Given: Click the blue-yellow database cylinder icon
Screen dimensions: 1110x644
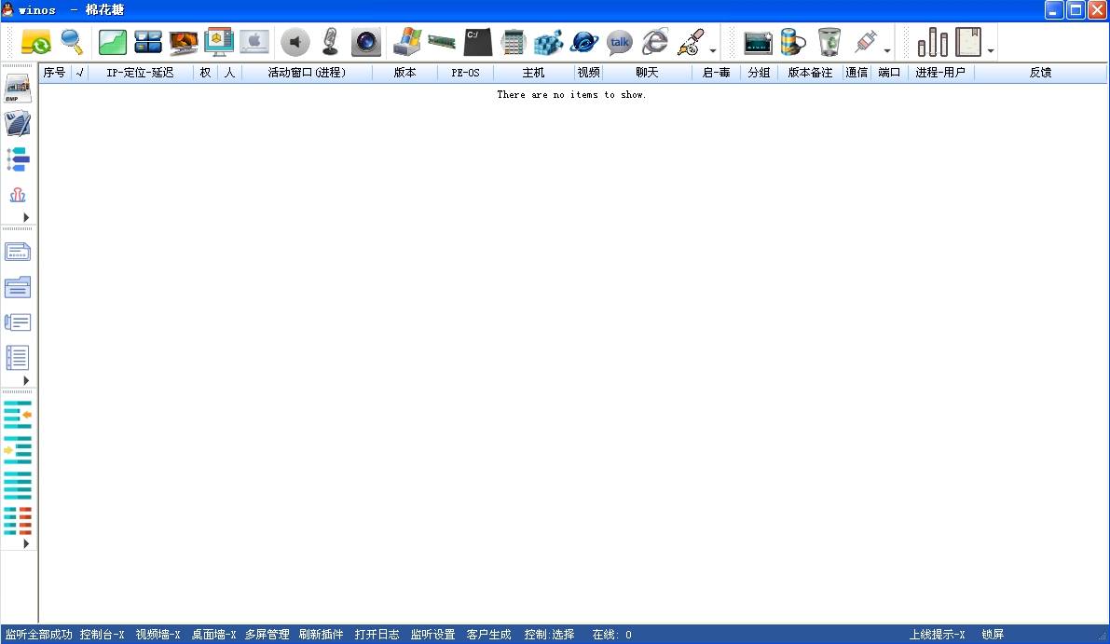Looking at the screenshot, I should coord(793,43).
